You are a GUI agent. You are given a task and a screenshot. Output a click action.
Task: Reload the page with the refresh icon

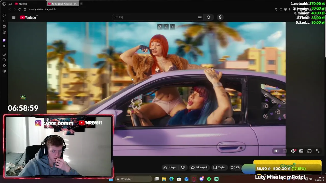coord(19,9)
